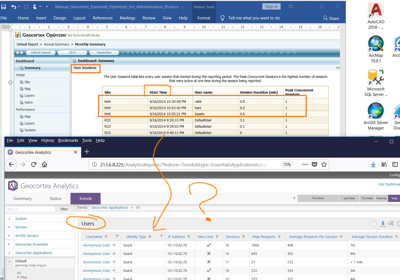400x280 pixels.
Task: Click the Sign in button in Word
Action: click(x=271, y=7)
